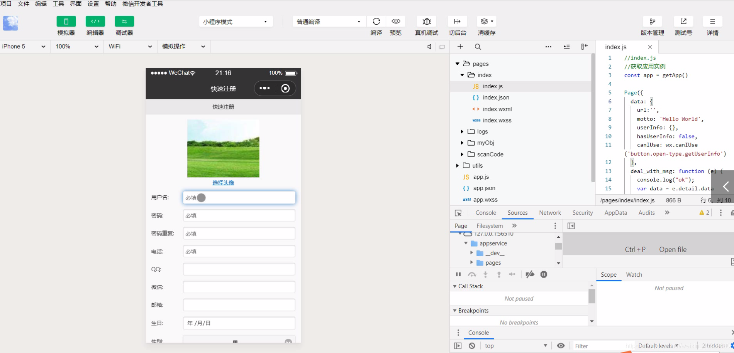Open the 微信开发者工具 menu

[142, 4]
